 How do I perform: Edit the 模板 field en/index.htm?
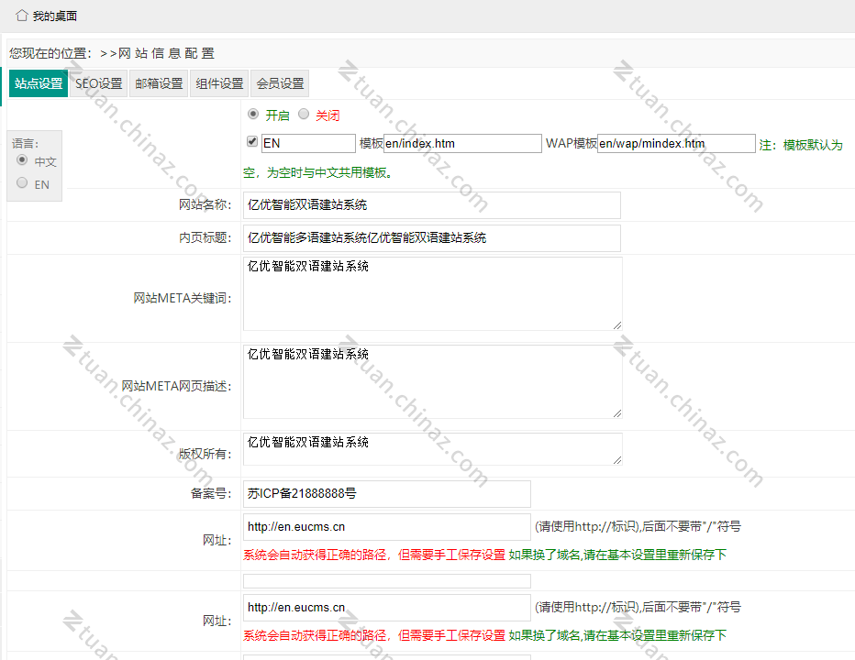[463, 143]
